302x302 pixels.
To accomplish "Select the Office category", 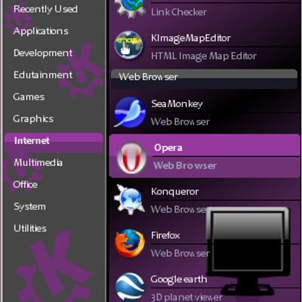I will [25, 184].
